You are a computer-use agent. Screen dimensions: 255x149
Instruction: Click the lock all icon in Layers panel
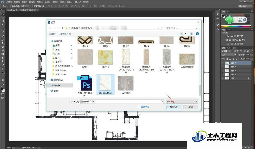click(236, 59)
